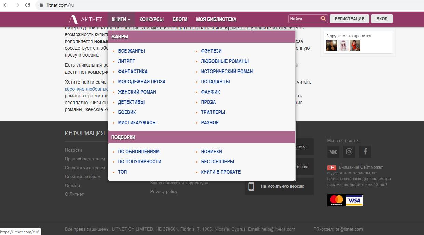Click the Privacy policy footer link
The image size is (424, 235).
164,192
